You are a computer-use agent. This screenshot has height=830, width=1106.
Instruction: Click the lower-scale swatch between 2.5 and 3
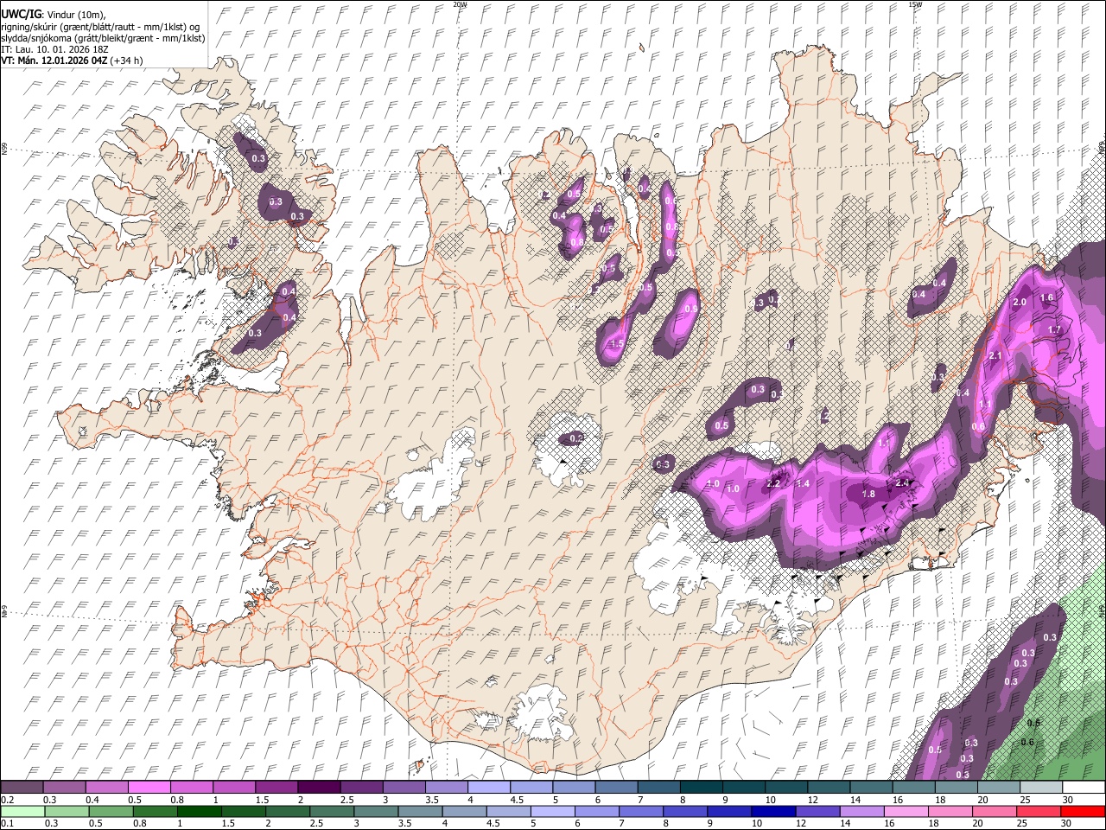pos(331,811)
